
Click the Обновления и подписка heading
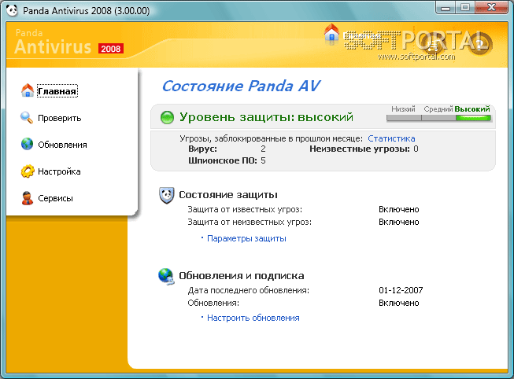point(242,276)
